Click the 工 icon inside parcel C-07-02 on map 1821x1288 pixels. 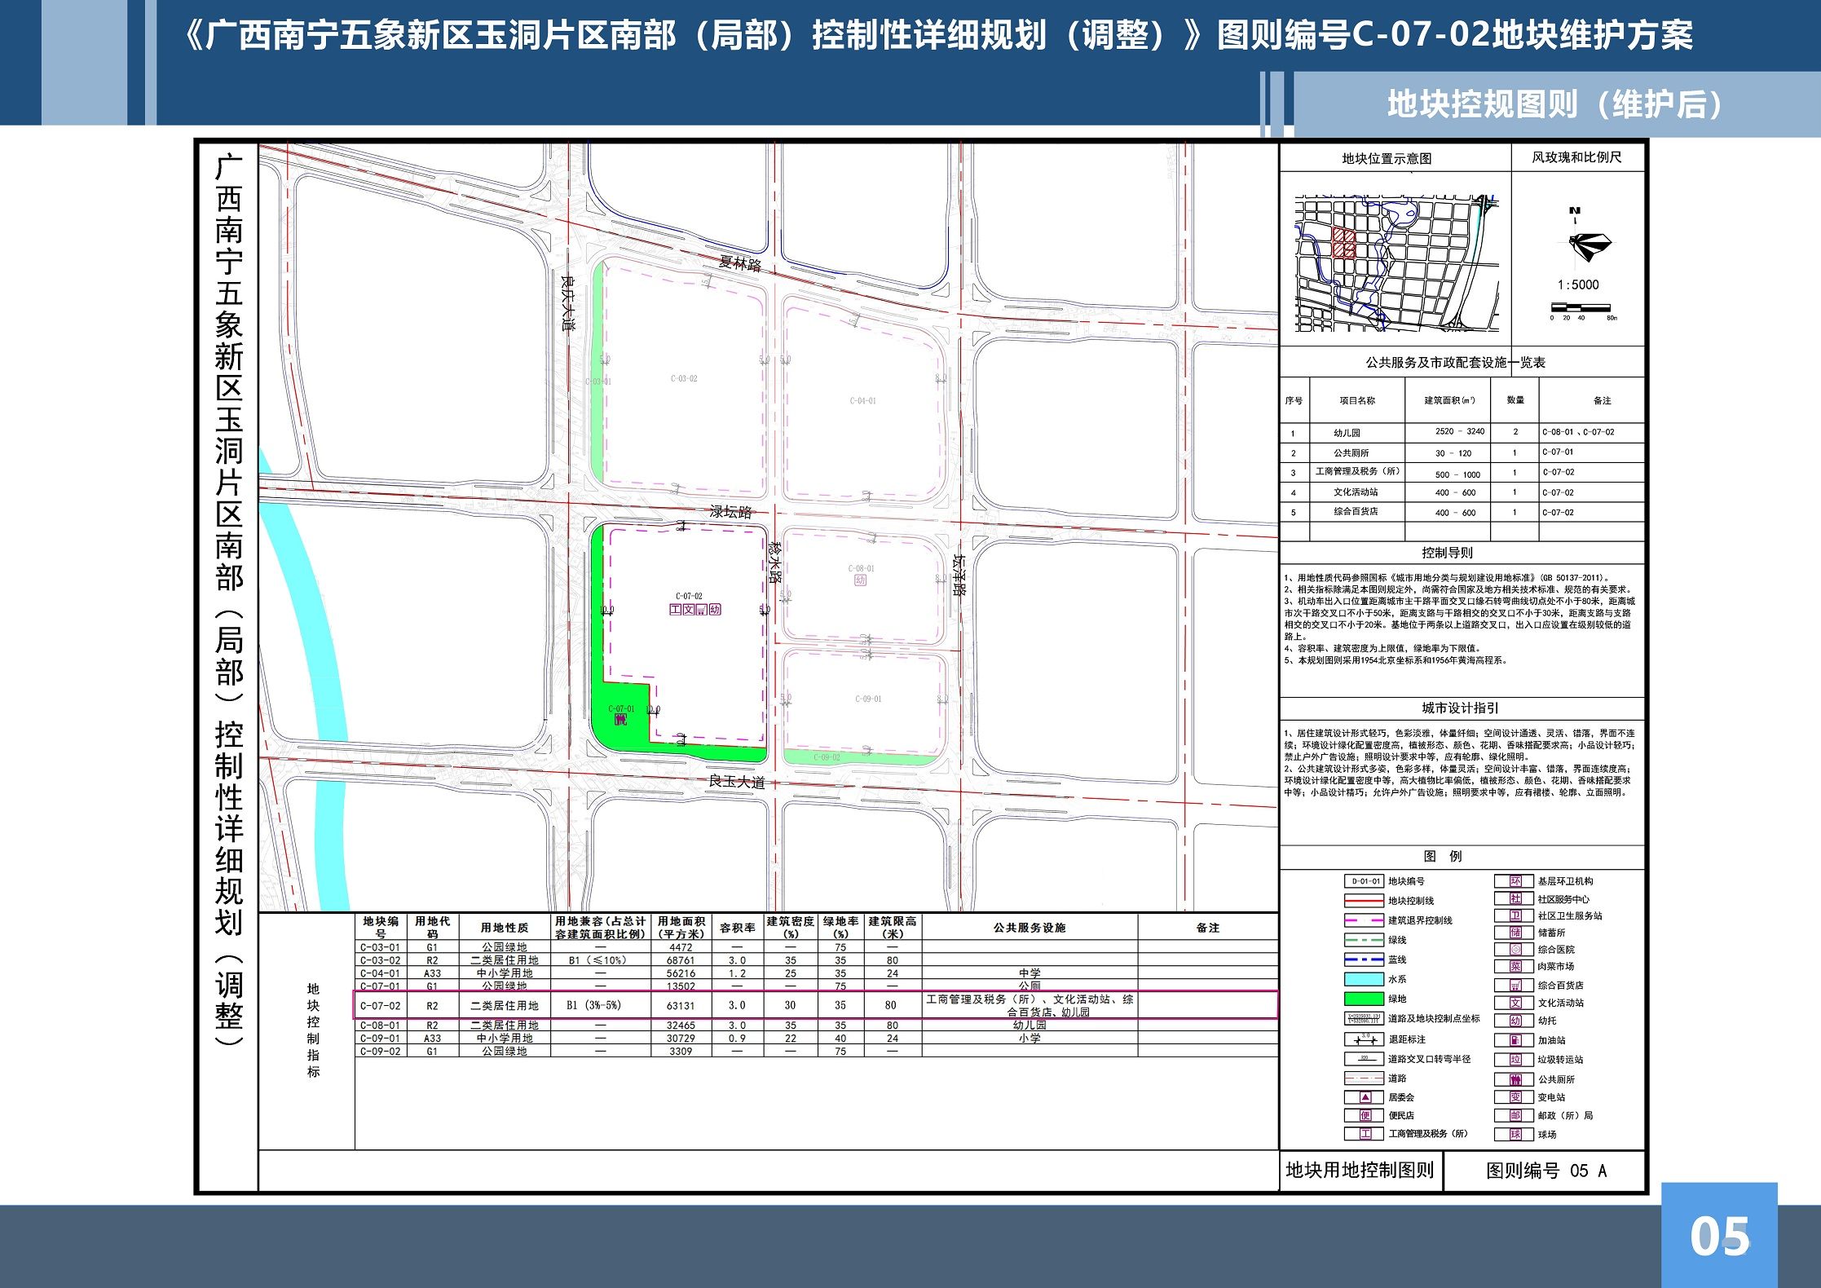675,609
